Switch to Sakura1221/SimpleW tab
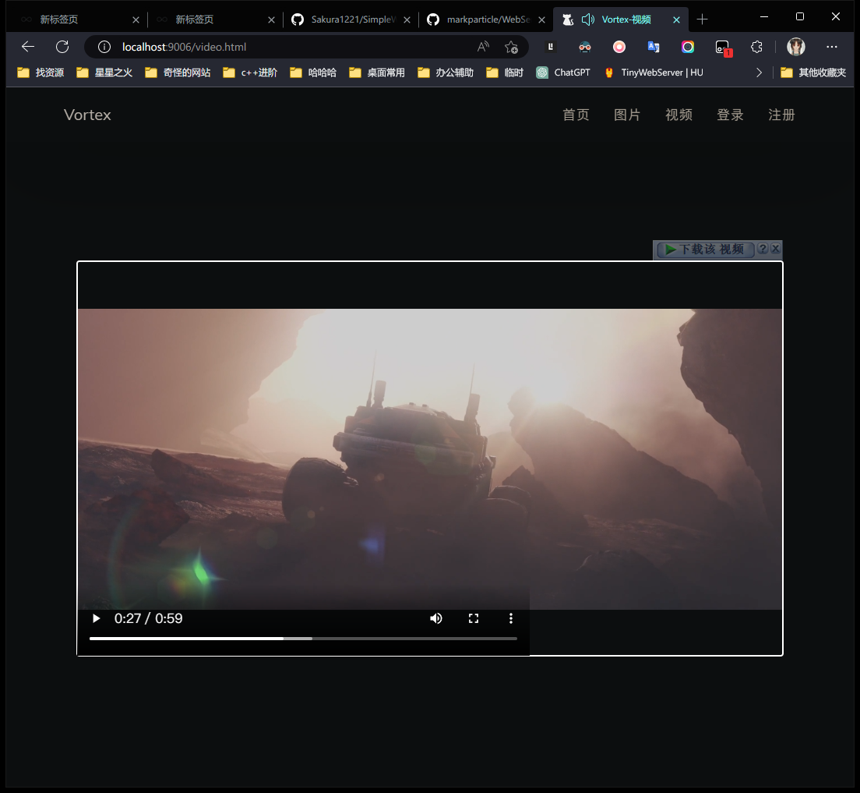This screenshot has width=860, height=793. (x=351, y=19)
